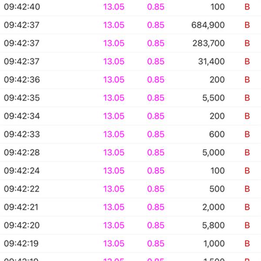
Task: Select the 09:42:24 timestamp
Action: tap(22, 171)
